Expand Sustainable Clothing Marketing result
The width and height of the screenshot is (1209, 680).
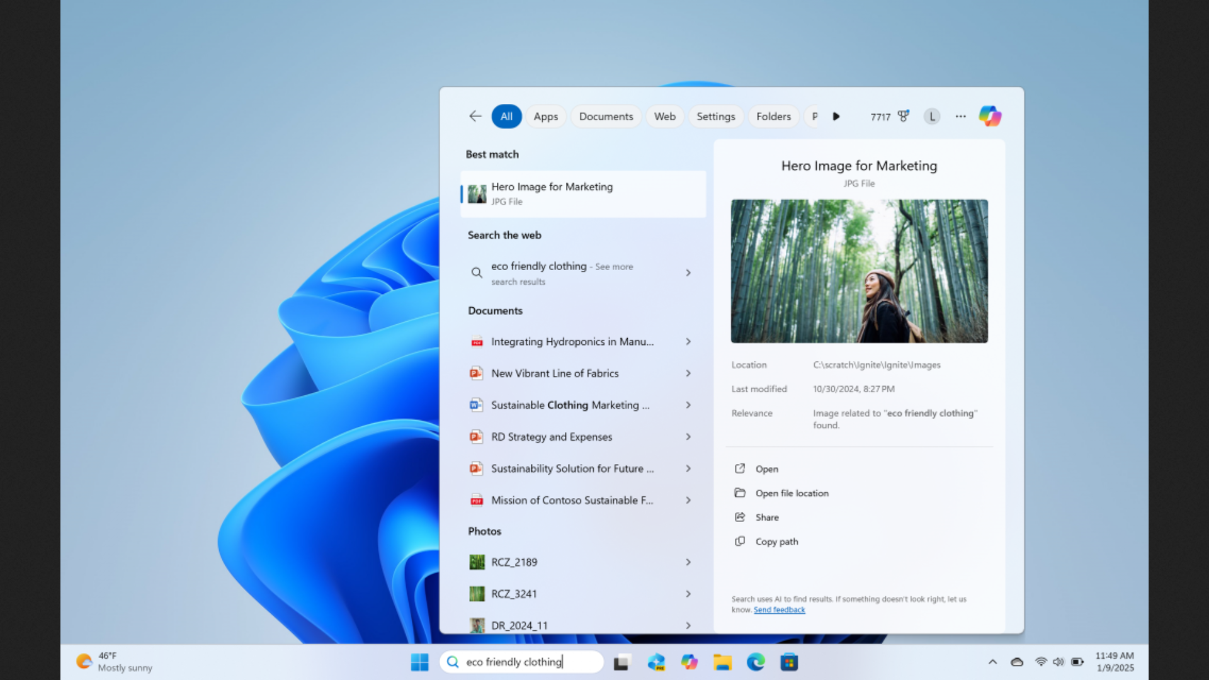688,405
